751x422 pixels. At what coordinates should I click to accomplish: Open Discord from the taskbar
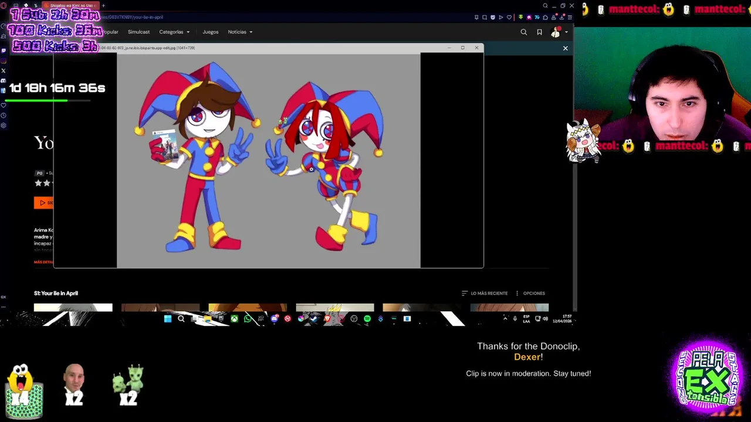[x=274, y=319]
